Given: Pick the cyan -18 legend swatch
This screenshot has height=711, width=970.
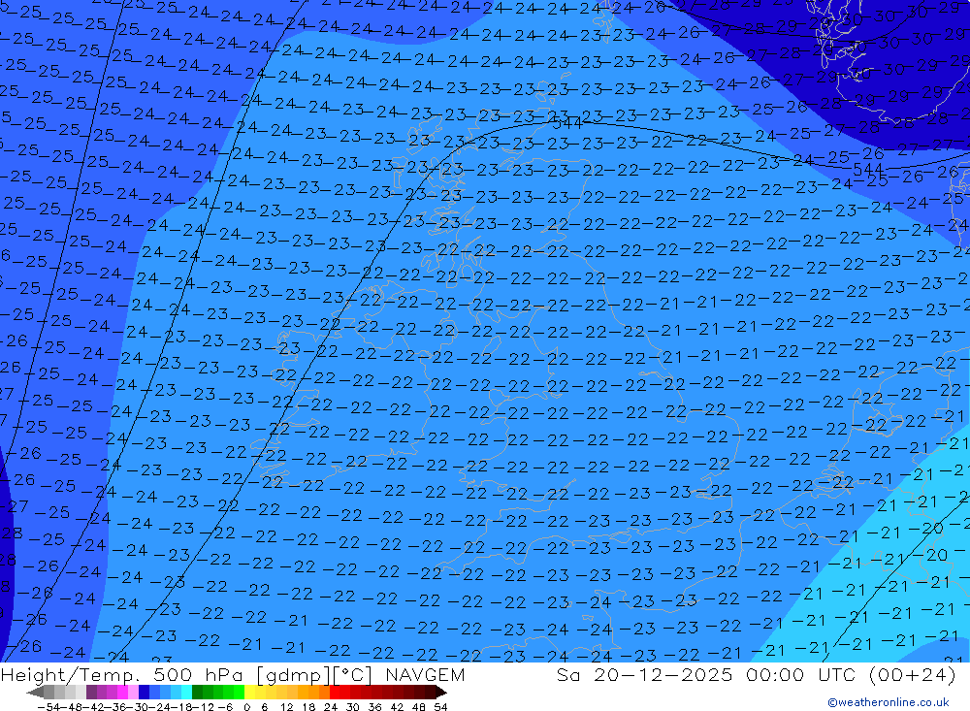Looking at the screenshot, I should 186,693.
